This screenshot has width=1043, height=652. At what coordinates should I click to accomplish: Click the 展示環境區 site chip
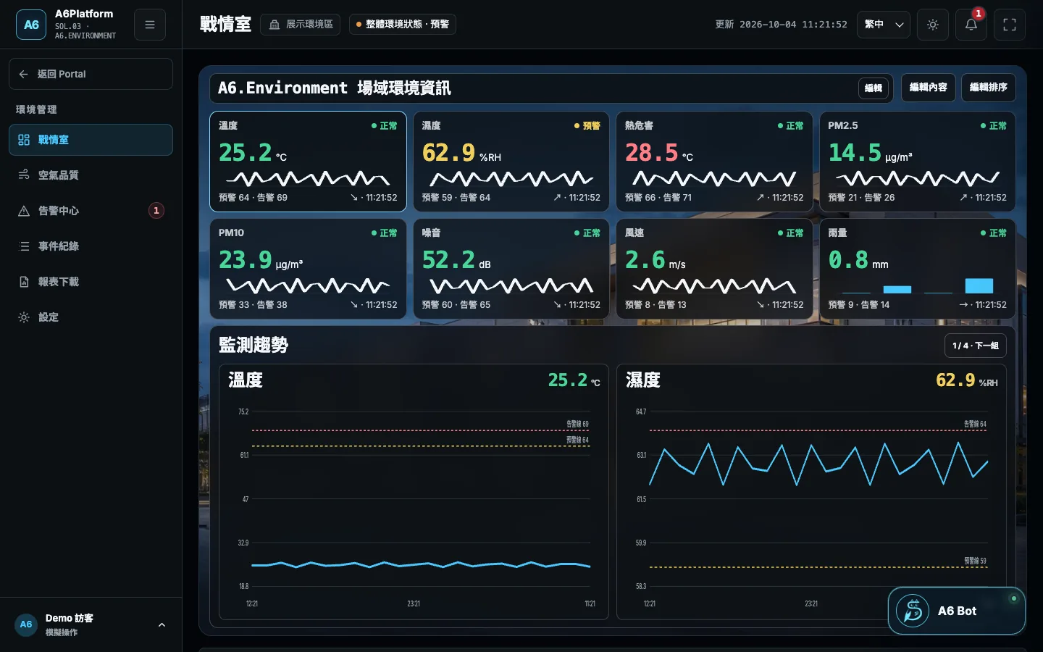click(x=301, y=25)
